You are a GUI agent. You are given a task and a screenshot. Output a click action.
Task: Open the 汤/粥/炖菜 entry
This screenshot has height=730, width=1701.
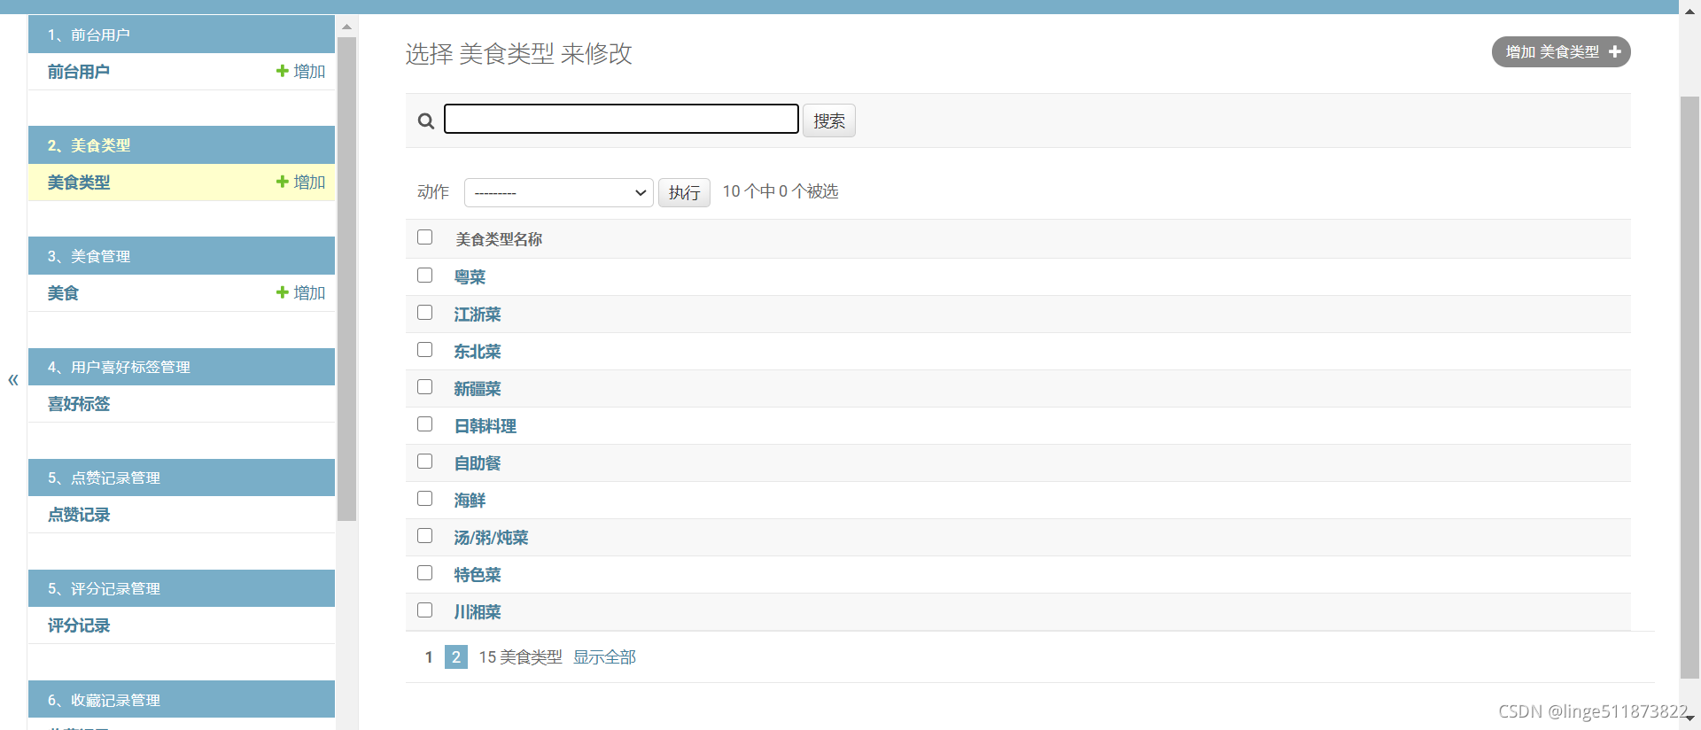[x=491, y=538]
